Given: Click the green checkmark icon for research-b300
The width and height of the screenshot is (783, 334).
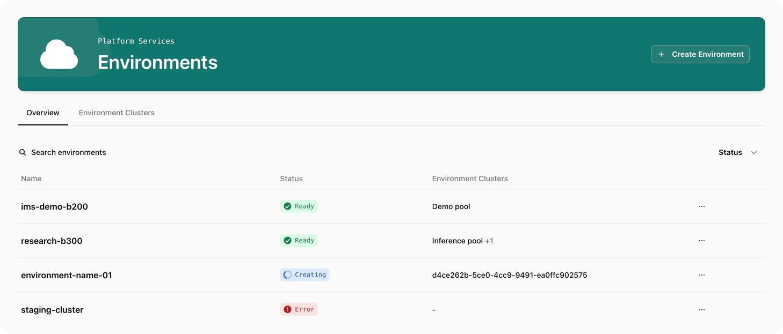Looking at the screenshot, I should click(x=287, y=241).
